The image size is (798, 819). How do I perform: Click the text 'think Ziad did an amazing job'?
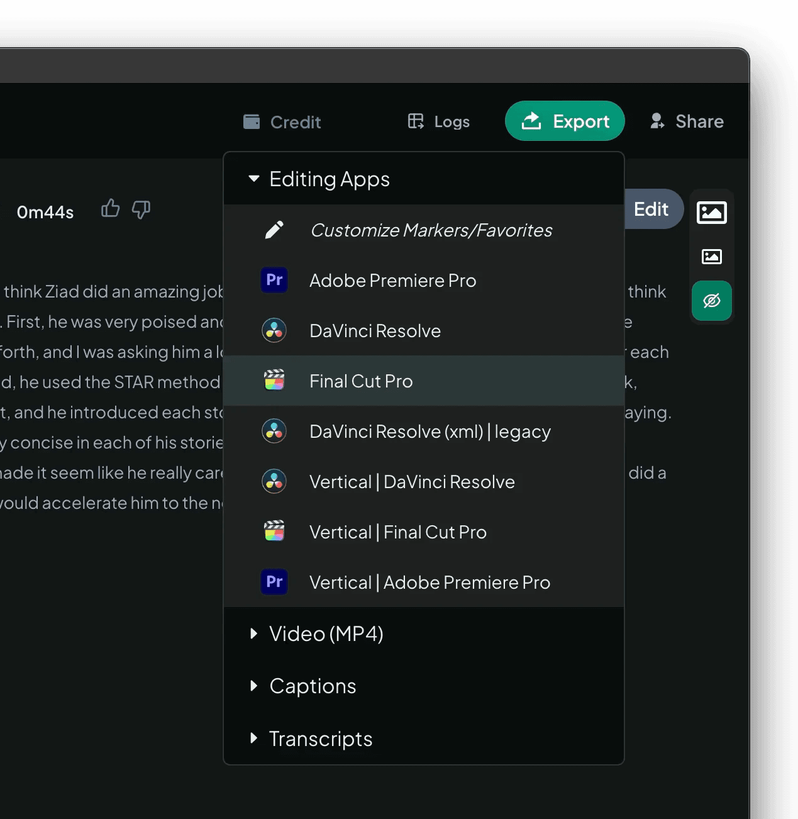click(114, 292)
